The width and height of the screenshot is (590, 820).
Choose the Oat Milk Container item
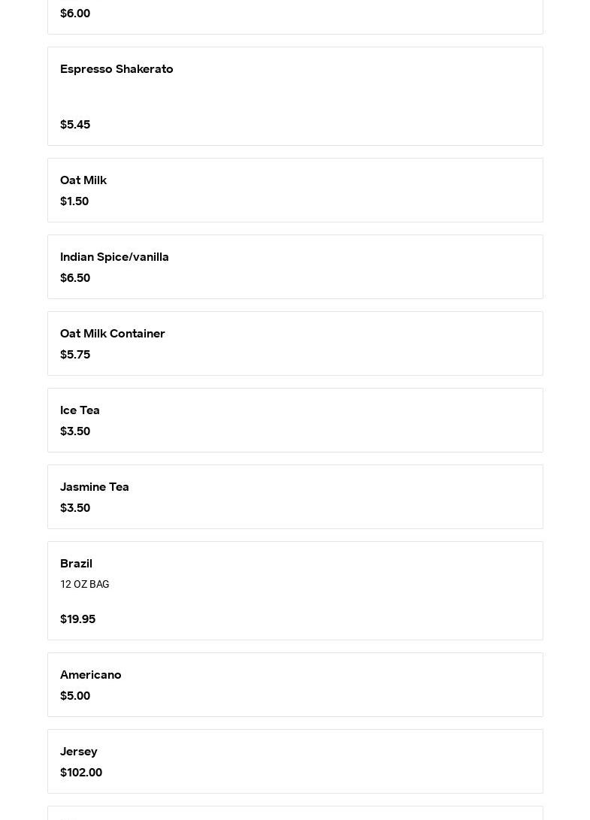[113, 334]
